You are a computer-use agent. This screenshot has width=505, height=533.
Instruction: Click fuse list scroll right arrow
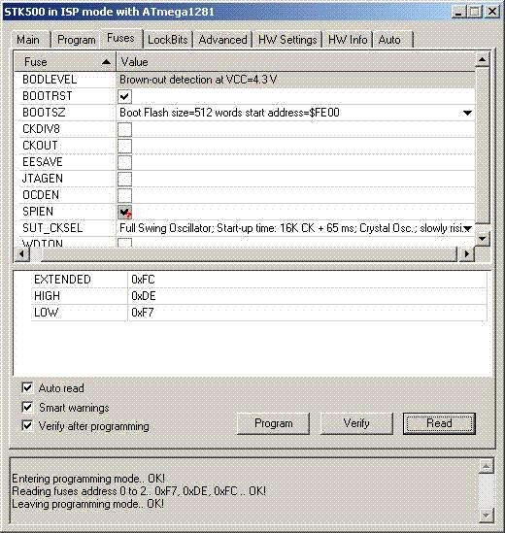click(x=466, y=253)
